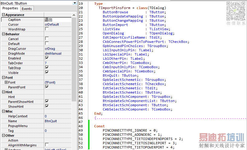
Task: Open the BtnQuit: TButton object selector dropdown
Action: pyautogui.click(x=75, y=3)
